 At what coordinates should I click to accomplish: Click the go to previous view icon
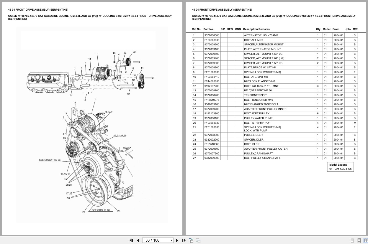pyautogui.click(x=191, y=240)
